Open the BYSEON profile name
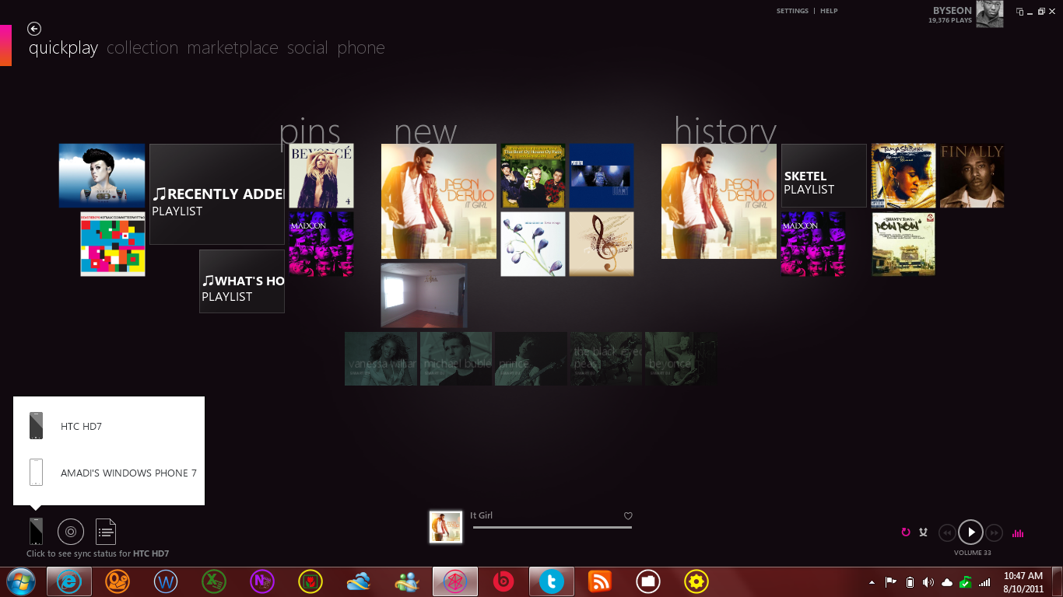 tap(952, 11)
